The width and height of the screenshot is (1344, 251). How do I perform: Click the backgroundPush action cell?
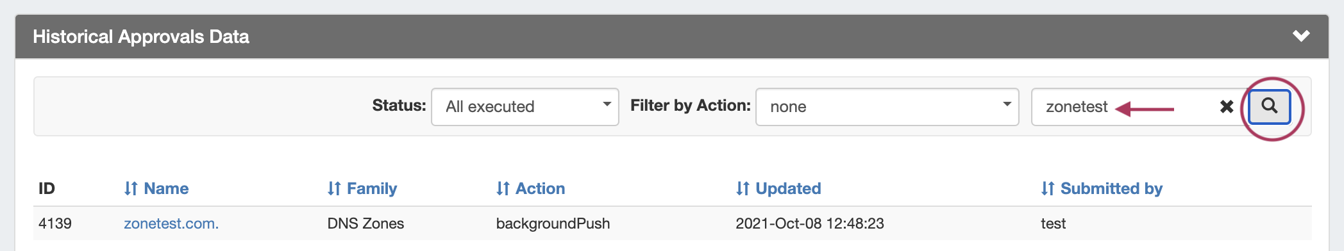553,223
